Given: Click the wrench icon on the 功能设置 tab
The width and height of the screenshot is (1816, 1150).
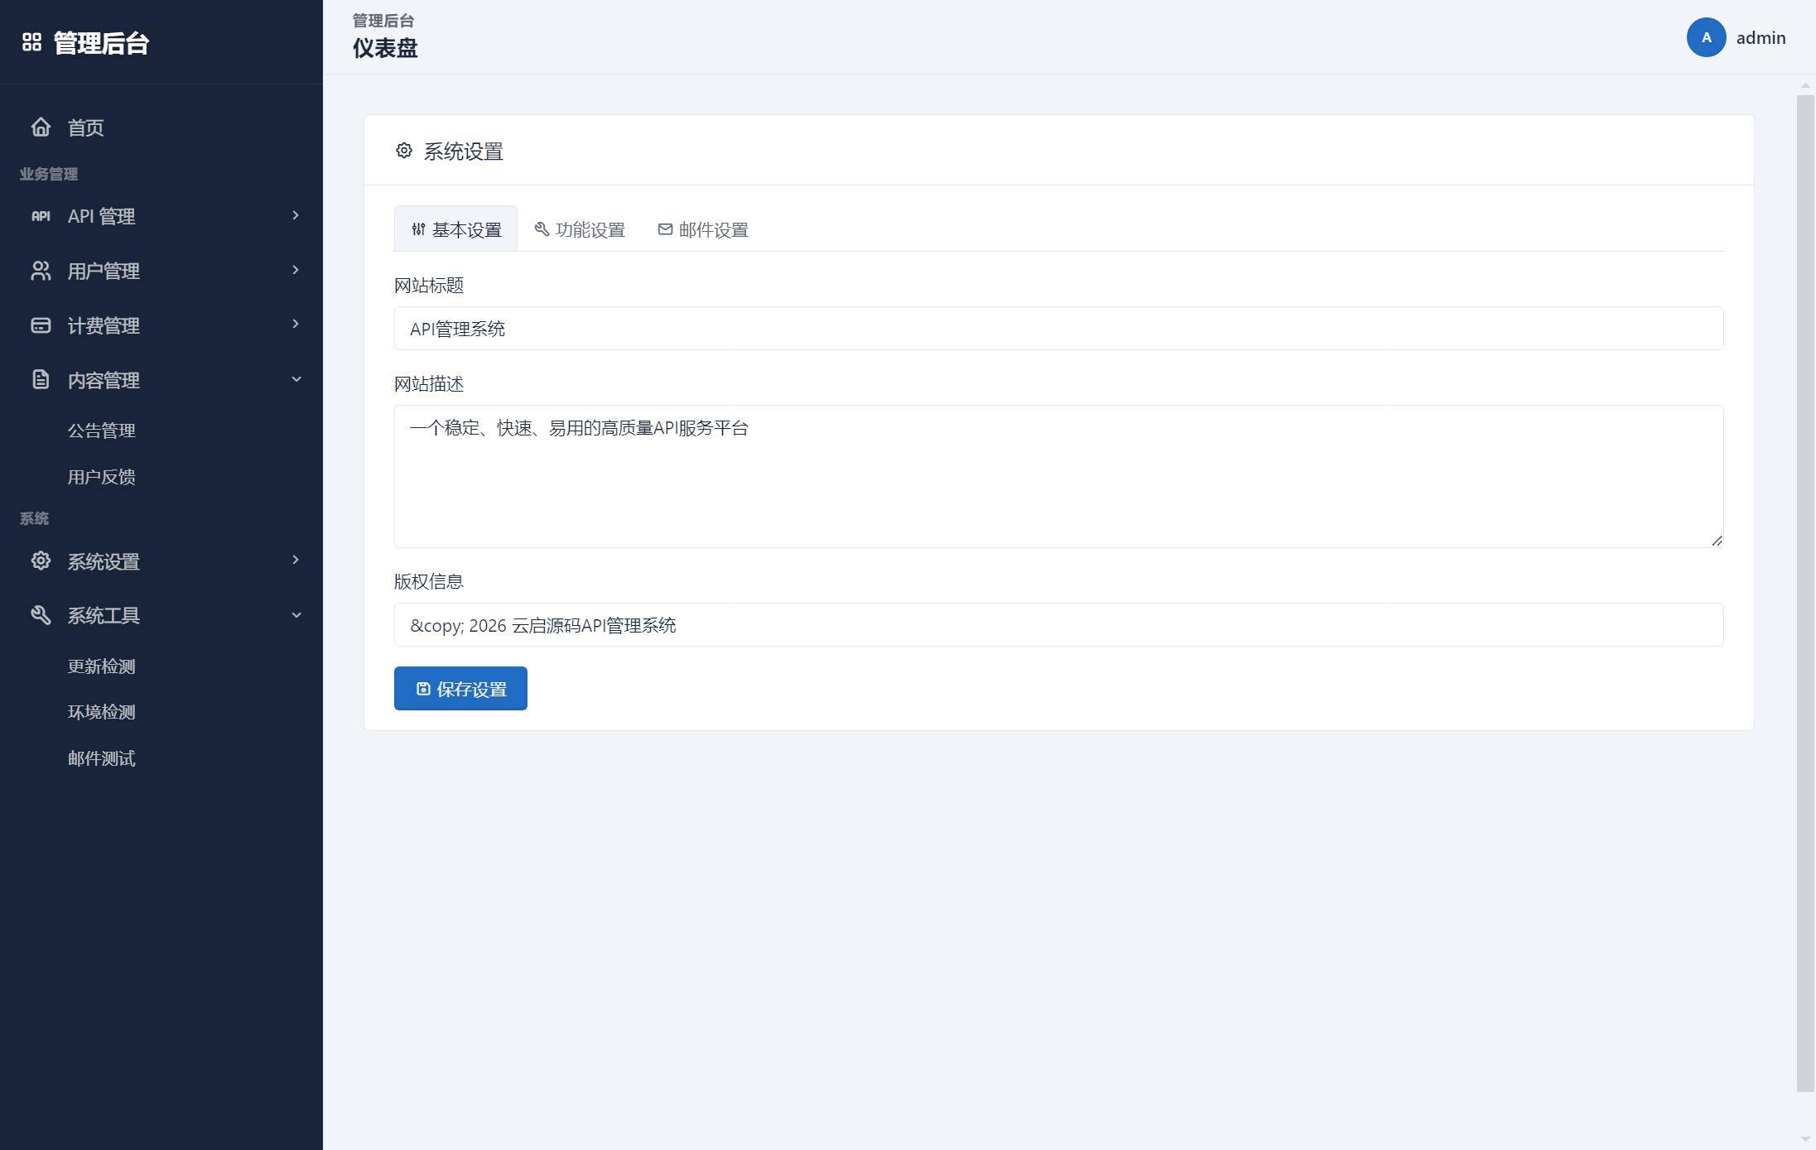Looking at the screenshot, I should (x=542, y=229).
